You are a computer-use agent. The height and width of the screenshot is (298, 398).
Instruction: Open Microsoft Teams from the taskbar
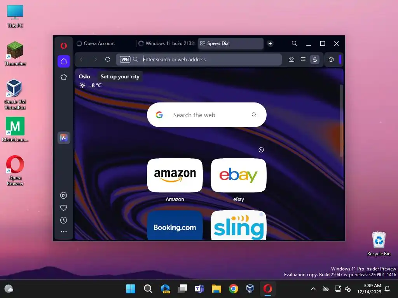pos(199,289)
